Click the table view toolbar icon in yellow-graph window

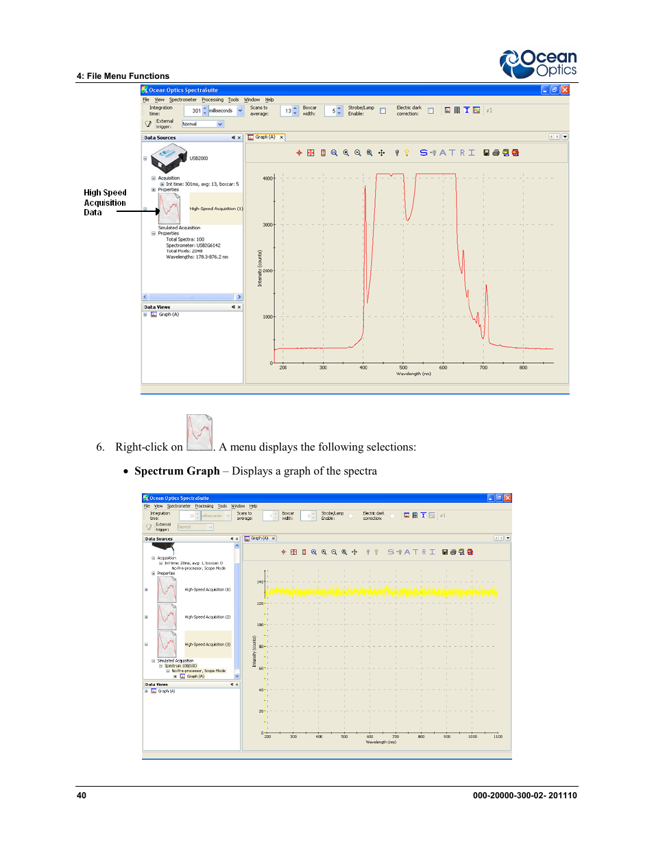pyautogui.click(x=415, y=515)
